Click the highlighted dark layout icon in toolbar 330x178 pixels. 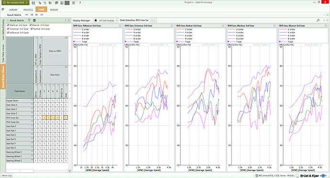point(67,3)
